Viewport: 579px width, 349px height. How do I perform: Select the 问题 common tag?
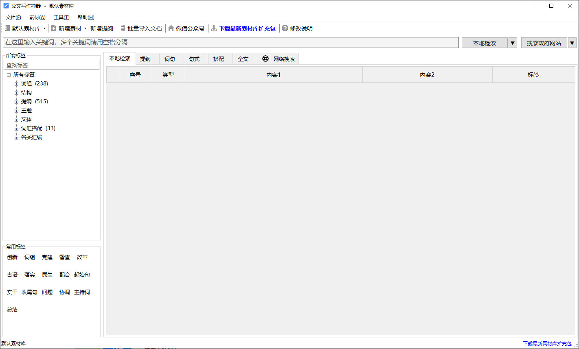click(x=47, y=292)
